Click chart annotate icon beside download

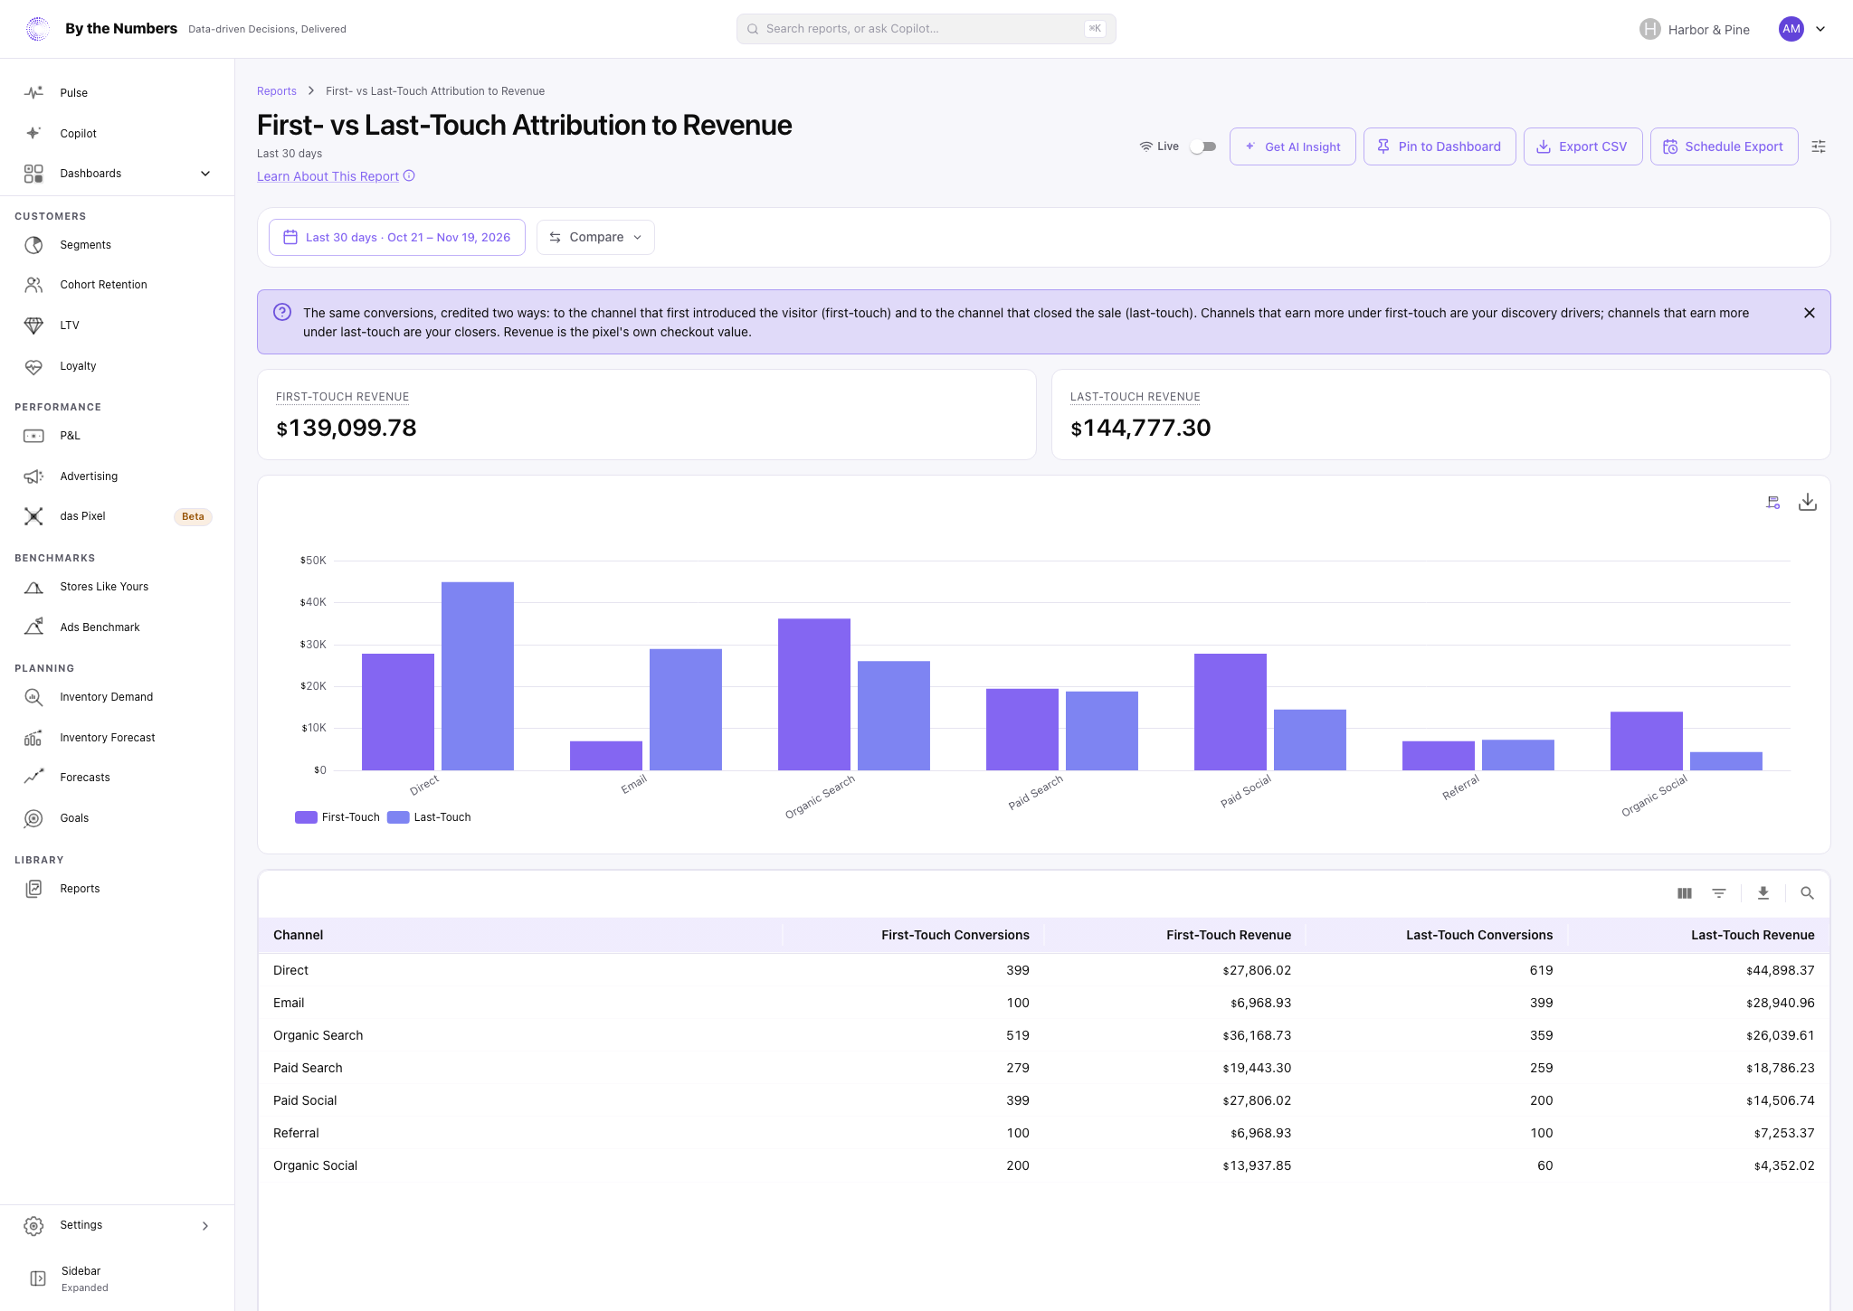coord(1773,502)
